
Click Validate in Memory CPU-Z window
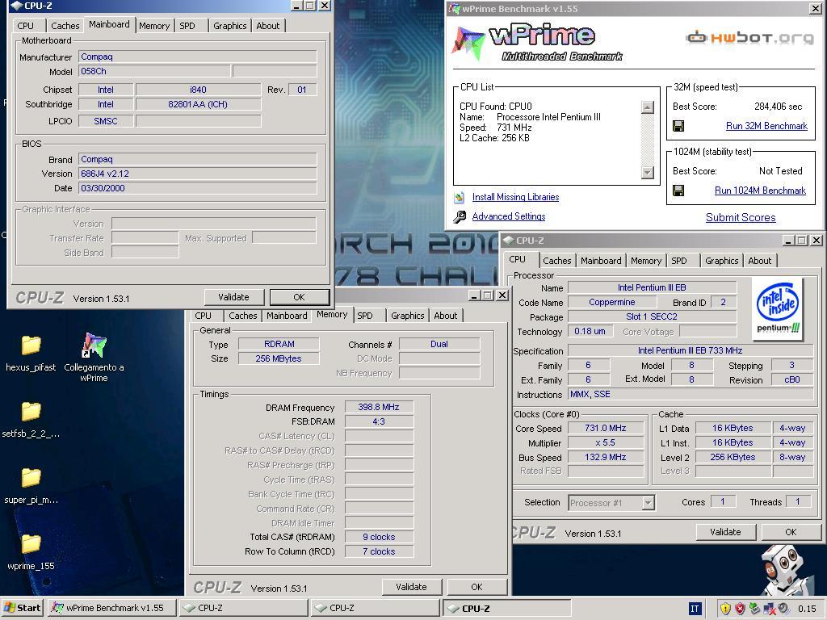(411, 587)
